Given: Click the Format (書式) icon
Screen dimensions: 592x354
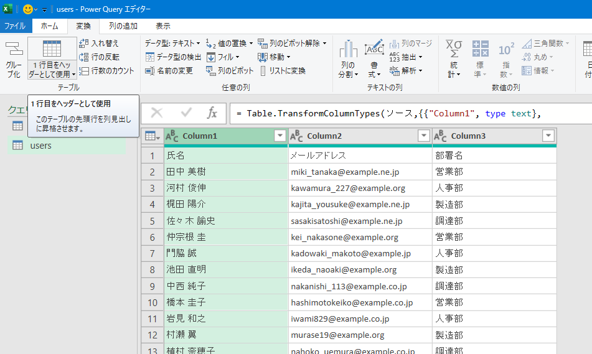Looking at the screenshot, I should click(x=374, y=49).
